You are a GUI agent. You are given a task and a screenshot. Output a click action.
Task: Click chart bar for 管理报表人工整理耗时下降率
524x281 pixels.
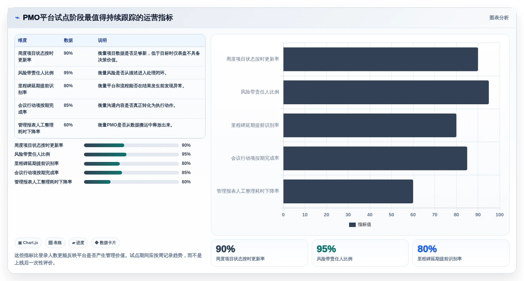click(348, 191)
